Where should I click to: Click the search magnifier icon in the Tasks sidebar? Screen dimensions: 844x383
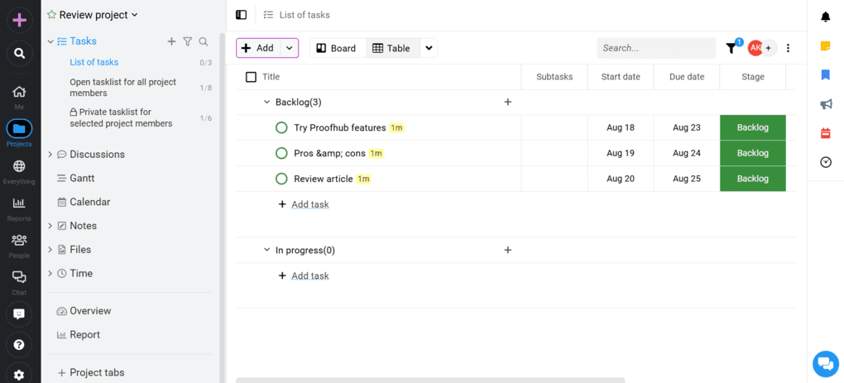(x=204, y=41)
